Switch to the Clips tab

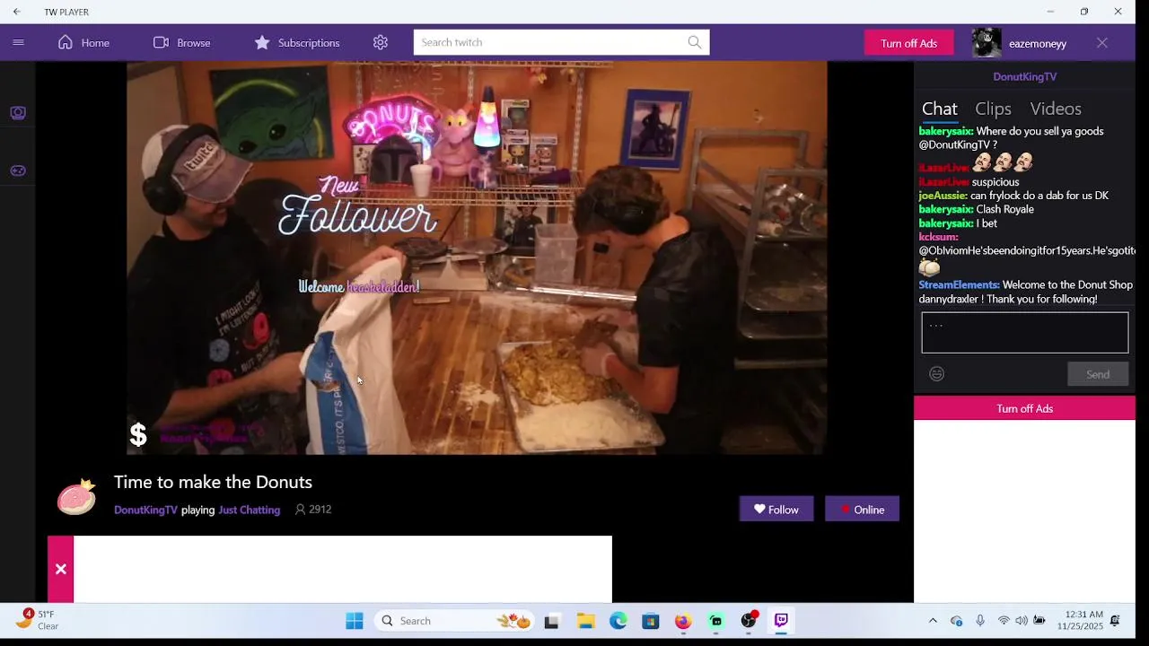tap(993, 109)
